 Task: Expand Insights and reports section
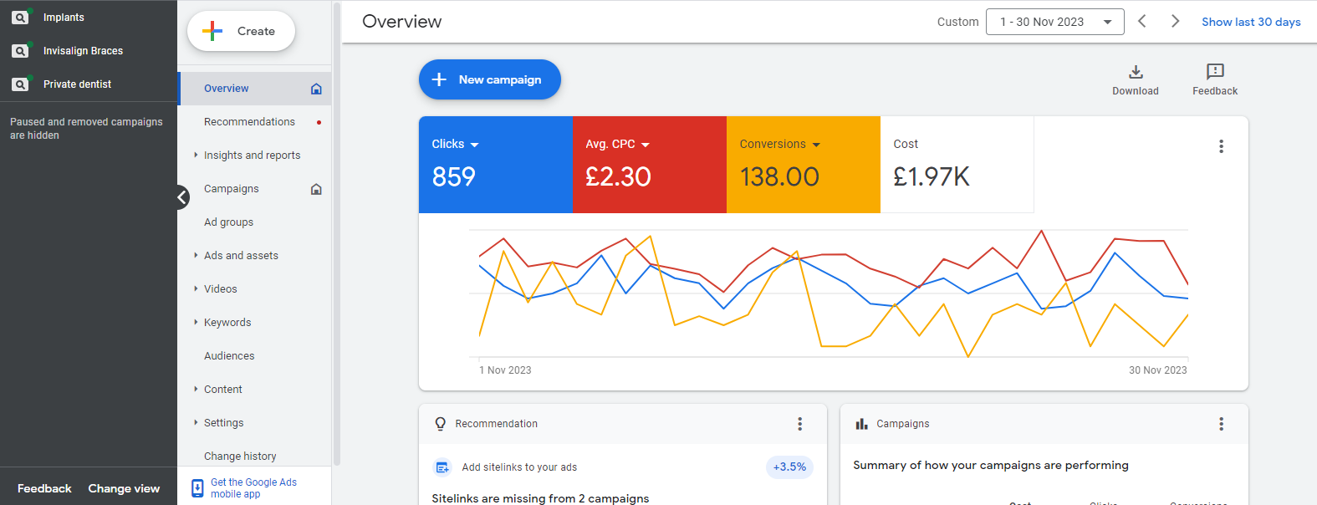click(251, 156)
